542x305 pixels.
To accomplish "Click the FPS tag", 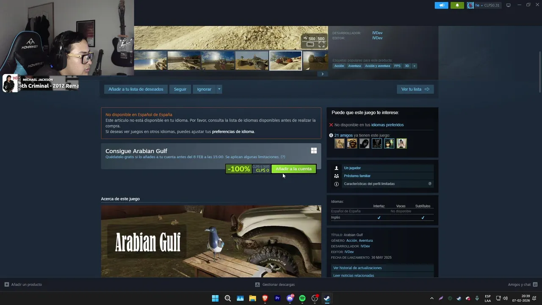I will click(397, 66).
